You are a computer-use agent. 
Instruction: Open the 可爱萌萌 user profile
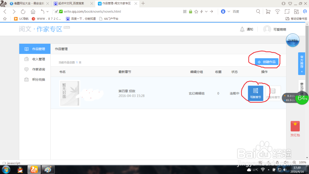coord(274,29)
